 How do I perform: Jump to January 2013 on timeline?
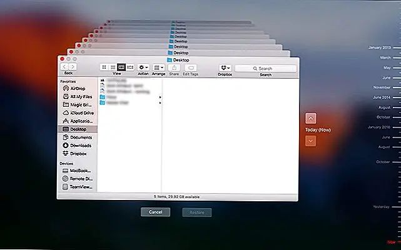[380, 47]
